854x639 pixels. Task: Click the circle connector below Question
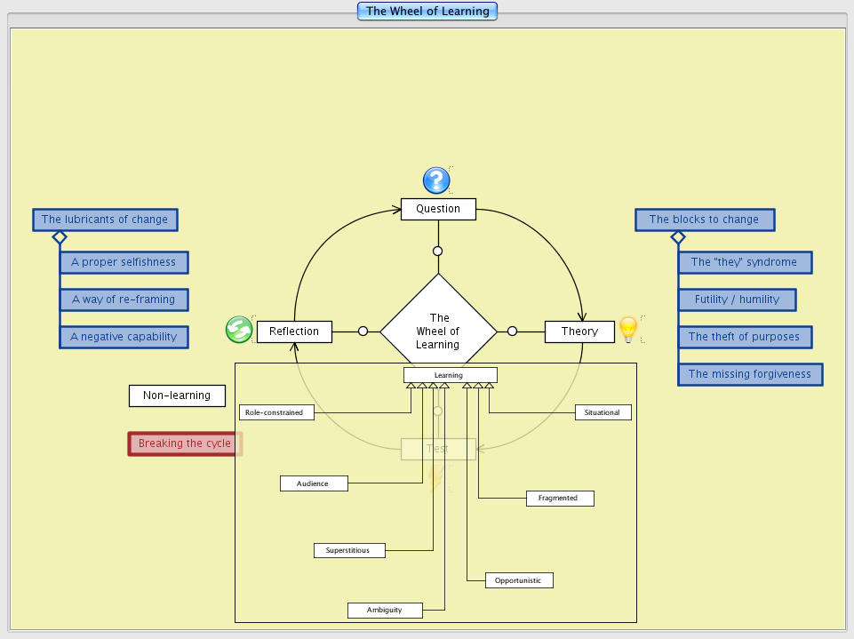[x=437, y=252]
